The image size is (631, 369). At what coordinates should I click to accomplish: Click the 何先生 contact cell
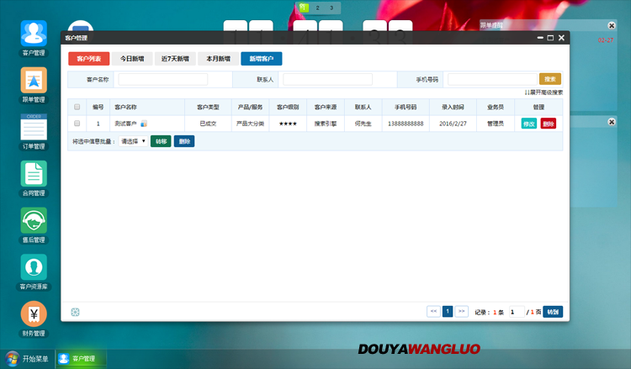(x=363, y=124)
